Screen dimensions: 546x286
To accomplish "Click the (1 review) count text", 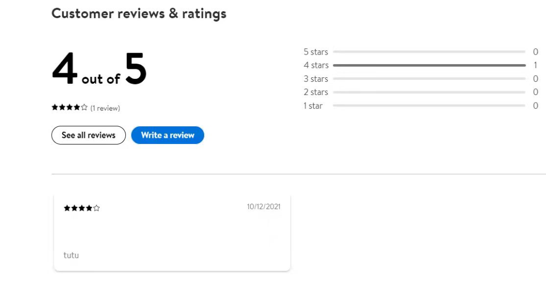I will pos(105,108).
